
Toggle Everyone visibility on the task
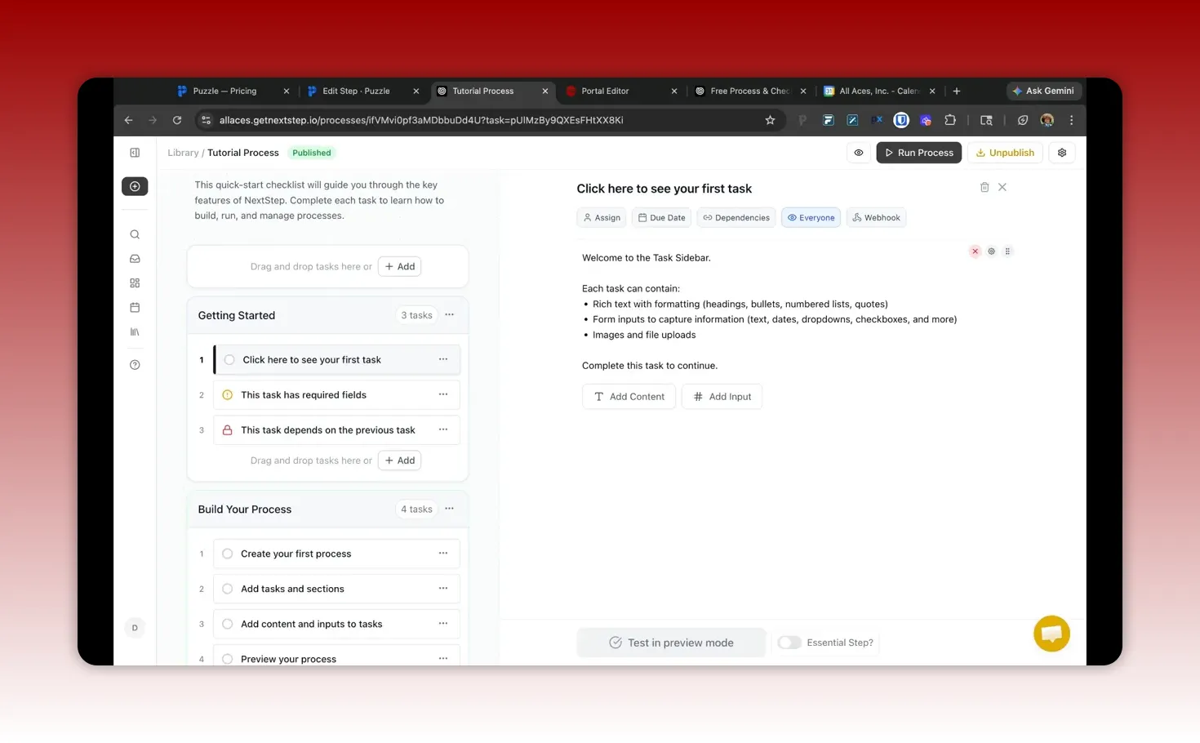pos(811,217)
